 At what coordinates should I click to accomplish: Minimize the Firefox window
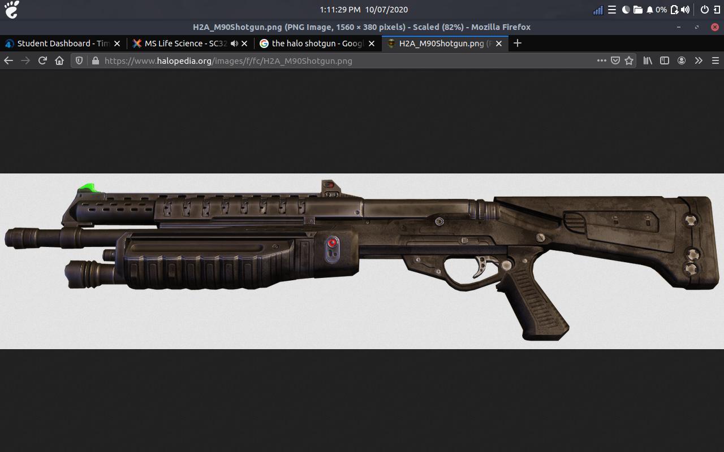(679, 27)
